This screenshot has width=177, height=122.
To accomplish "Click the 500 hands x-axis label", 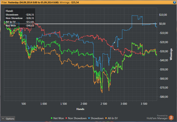I will (x=24, y=104).
